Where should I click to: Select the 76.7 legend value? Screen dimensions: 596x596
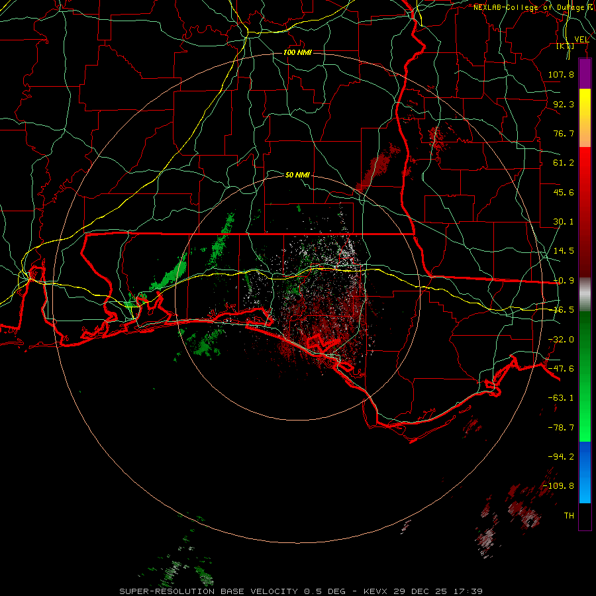tap(564, 133)
